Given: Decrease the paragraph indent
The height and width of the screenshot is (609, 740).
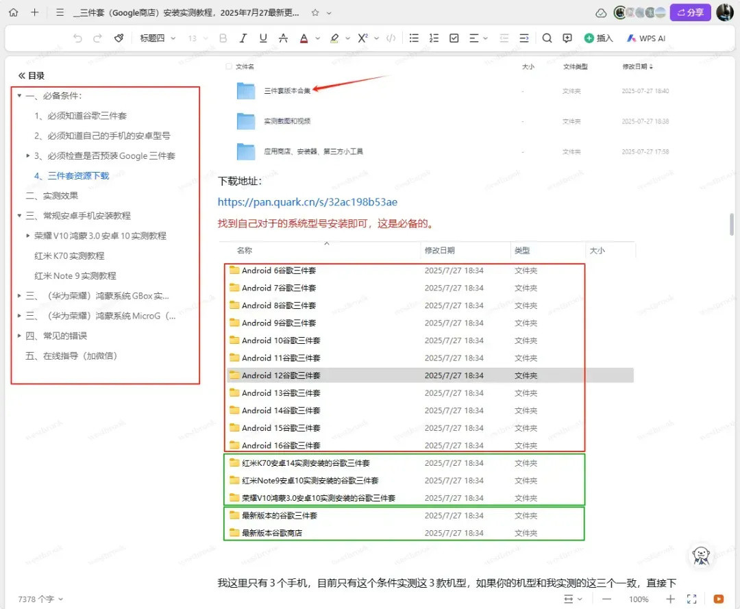Looking at the screenshot, I should [504, 38].
